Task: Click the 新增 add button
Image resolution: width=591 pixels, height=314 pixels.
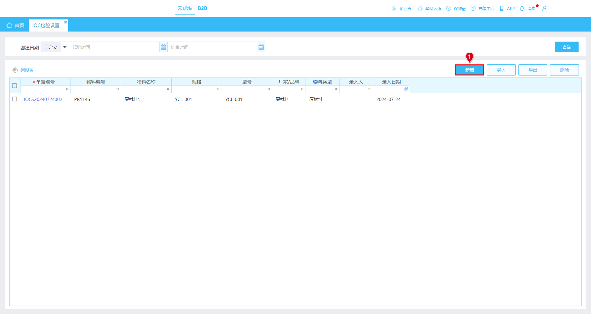Action: pyautogui.click(x=470, y=70)
